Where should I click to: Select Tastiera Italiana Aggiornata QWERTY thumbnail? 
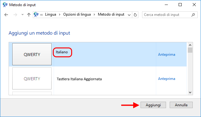click(32, 78)
